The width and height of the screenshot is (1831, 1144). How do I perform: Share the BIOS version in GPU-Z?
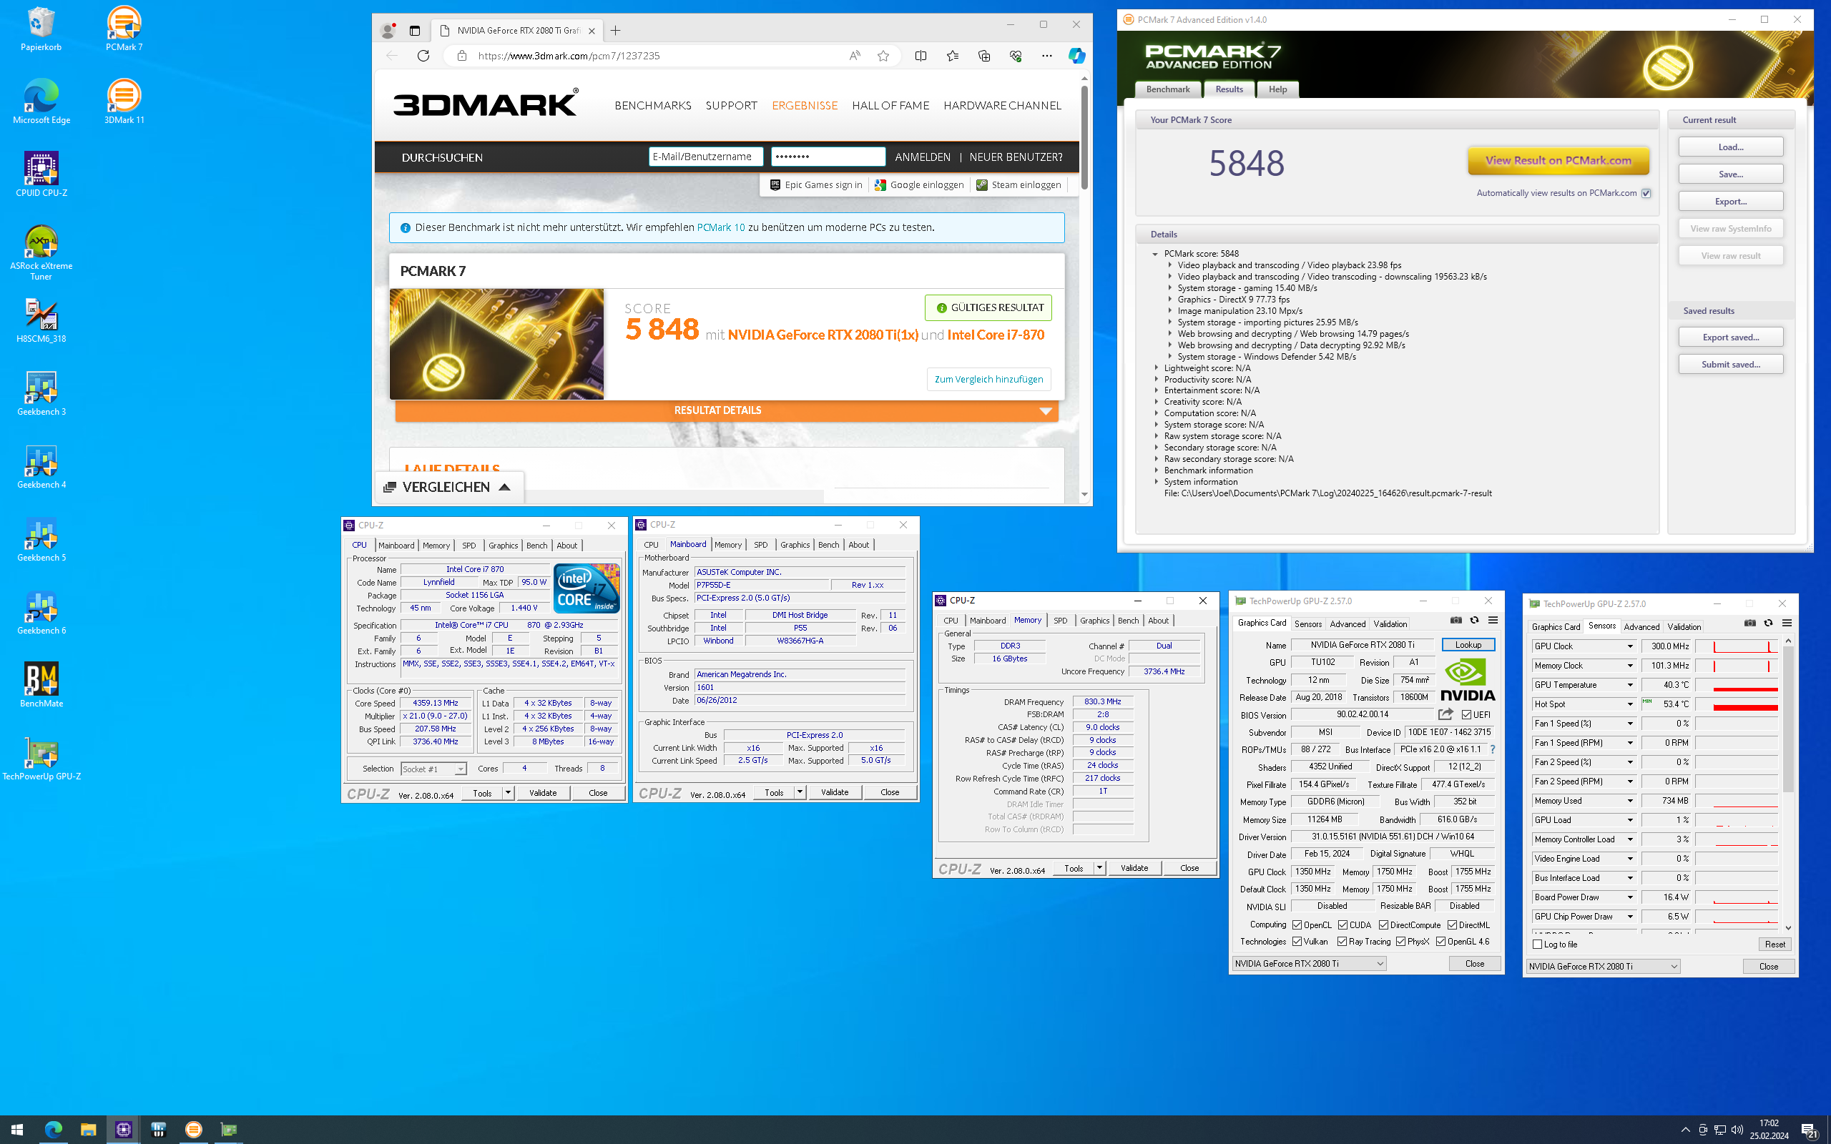[x=1445, y=714]
